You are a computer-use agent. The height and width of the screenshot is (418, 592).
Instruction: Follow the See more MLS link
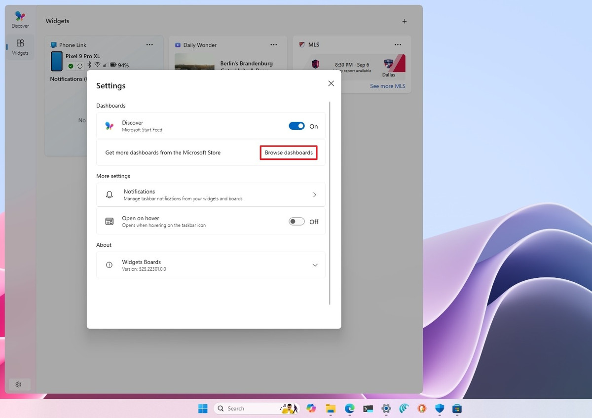[x=387, y=86]
